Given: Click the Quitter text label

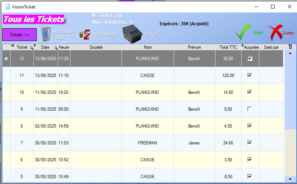Looking at the screenshot, I should pos(288,33).
